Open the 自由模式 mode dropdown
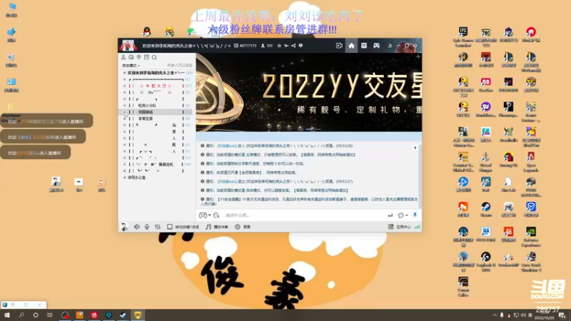Image resolution: width=571 pixels, height=321 pixels. (131, 66)
